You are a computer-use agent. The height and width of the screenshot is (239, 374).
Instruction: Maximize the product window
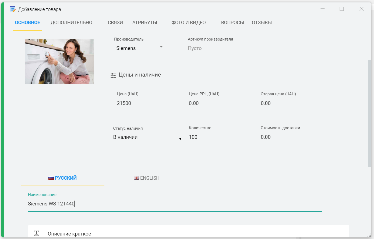342,9
